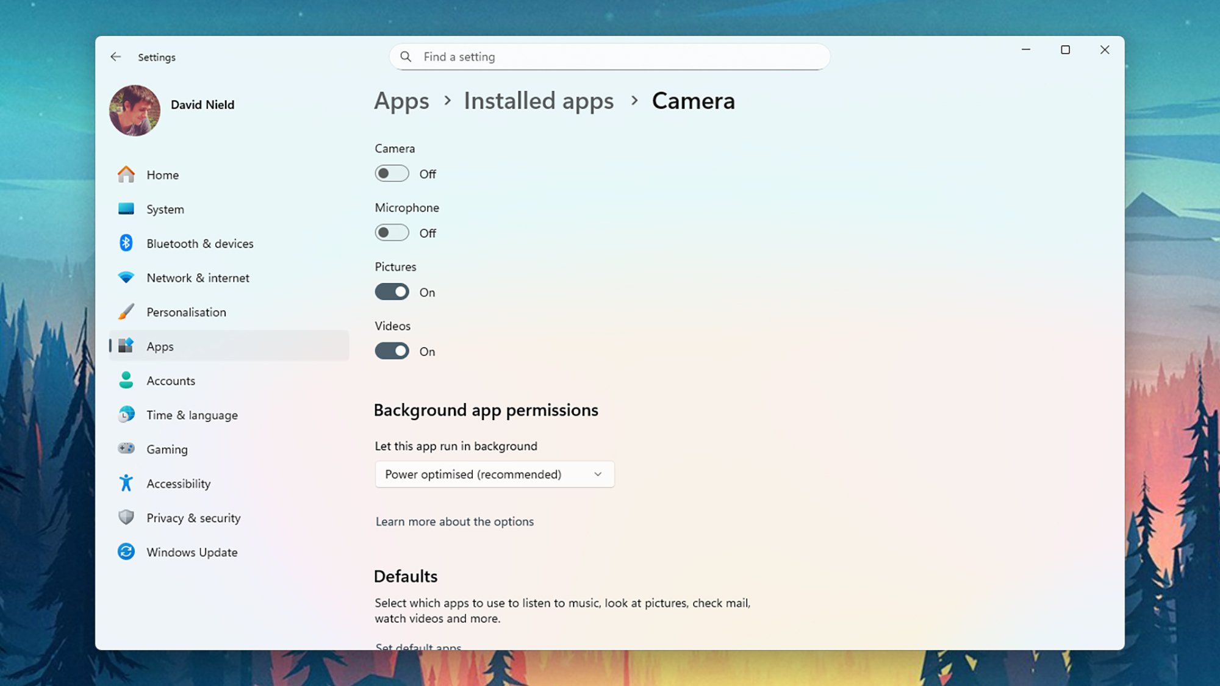Select the Personalisation label
Image resolution: width=1220 pixels, height=686 pixels.
coord(186,312)
